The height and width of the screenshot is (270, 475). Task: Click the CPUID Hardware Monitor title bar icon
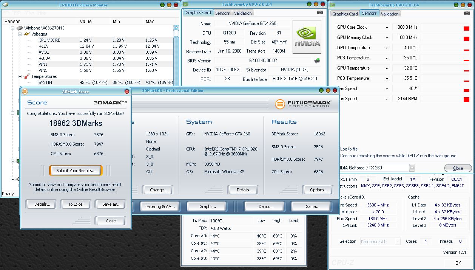(5, 5)
